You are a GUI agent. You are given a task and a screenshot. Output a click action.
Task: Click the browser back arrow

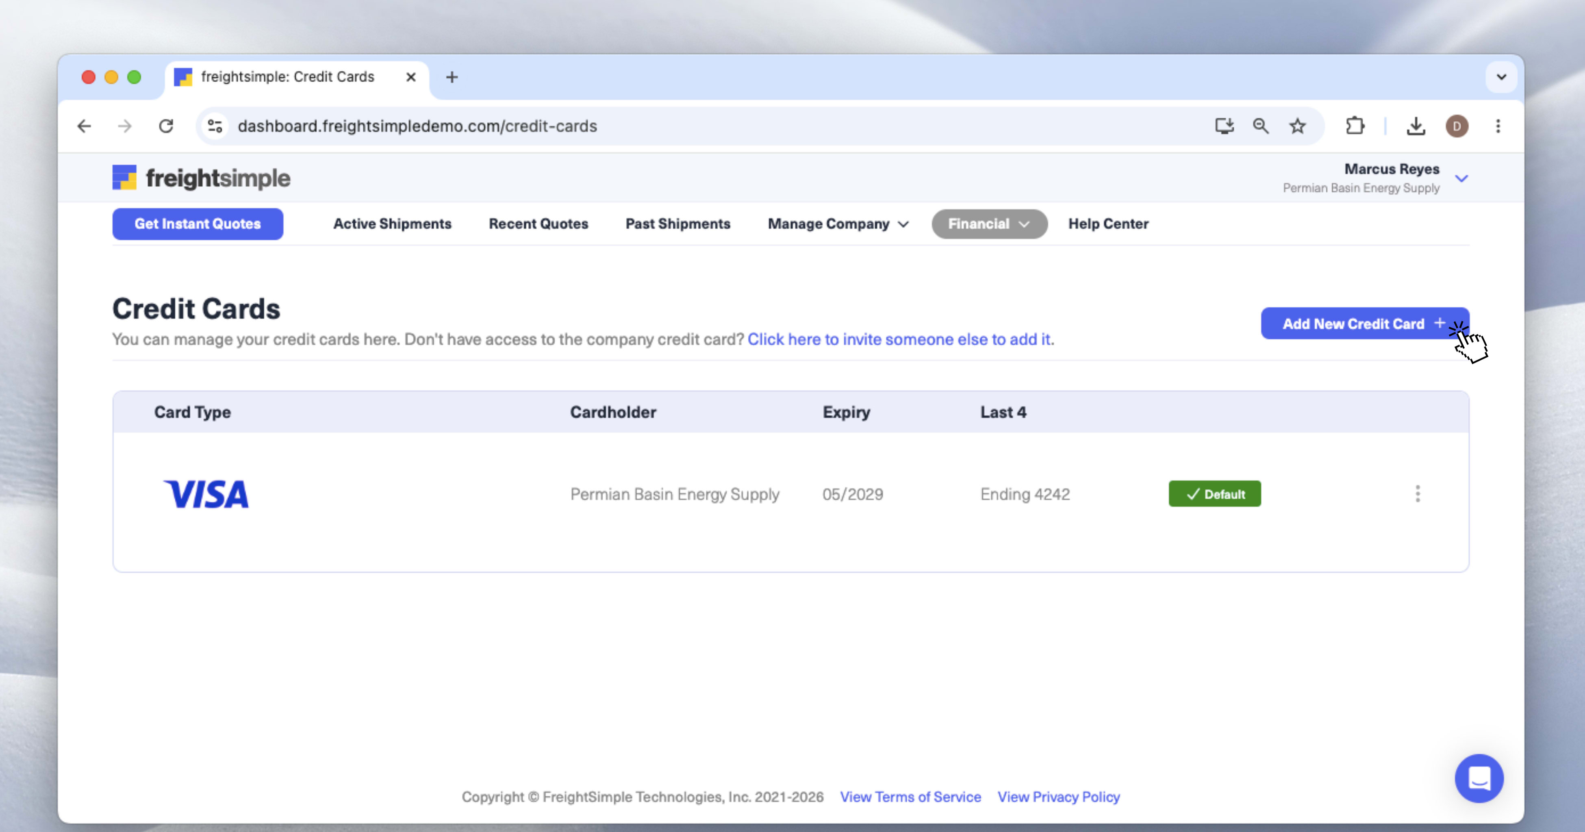(x=84, y=126)
